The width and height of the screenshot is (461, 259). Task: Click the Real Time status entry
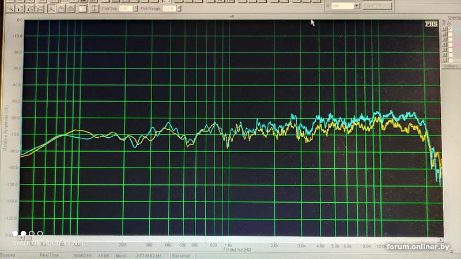[x=50, y=256]
